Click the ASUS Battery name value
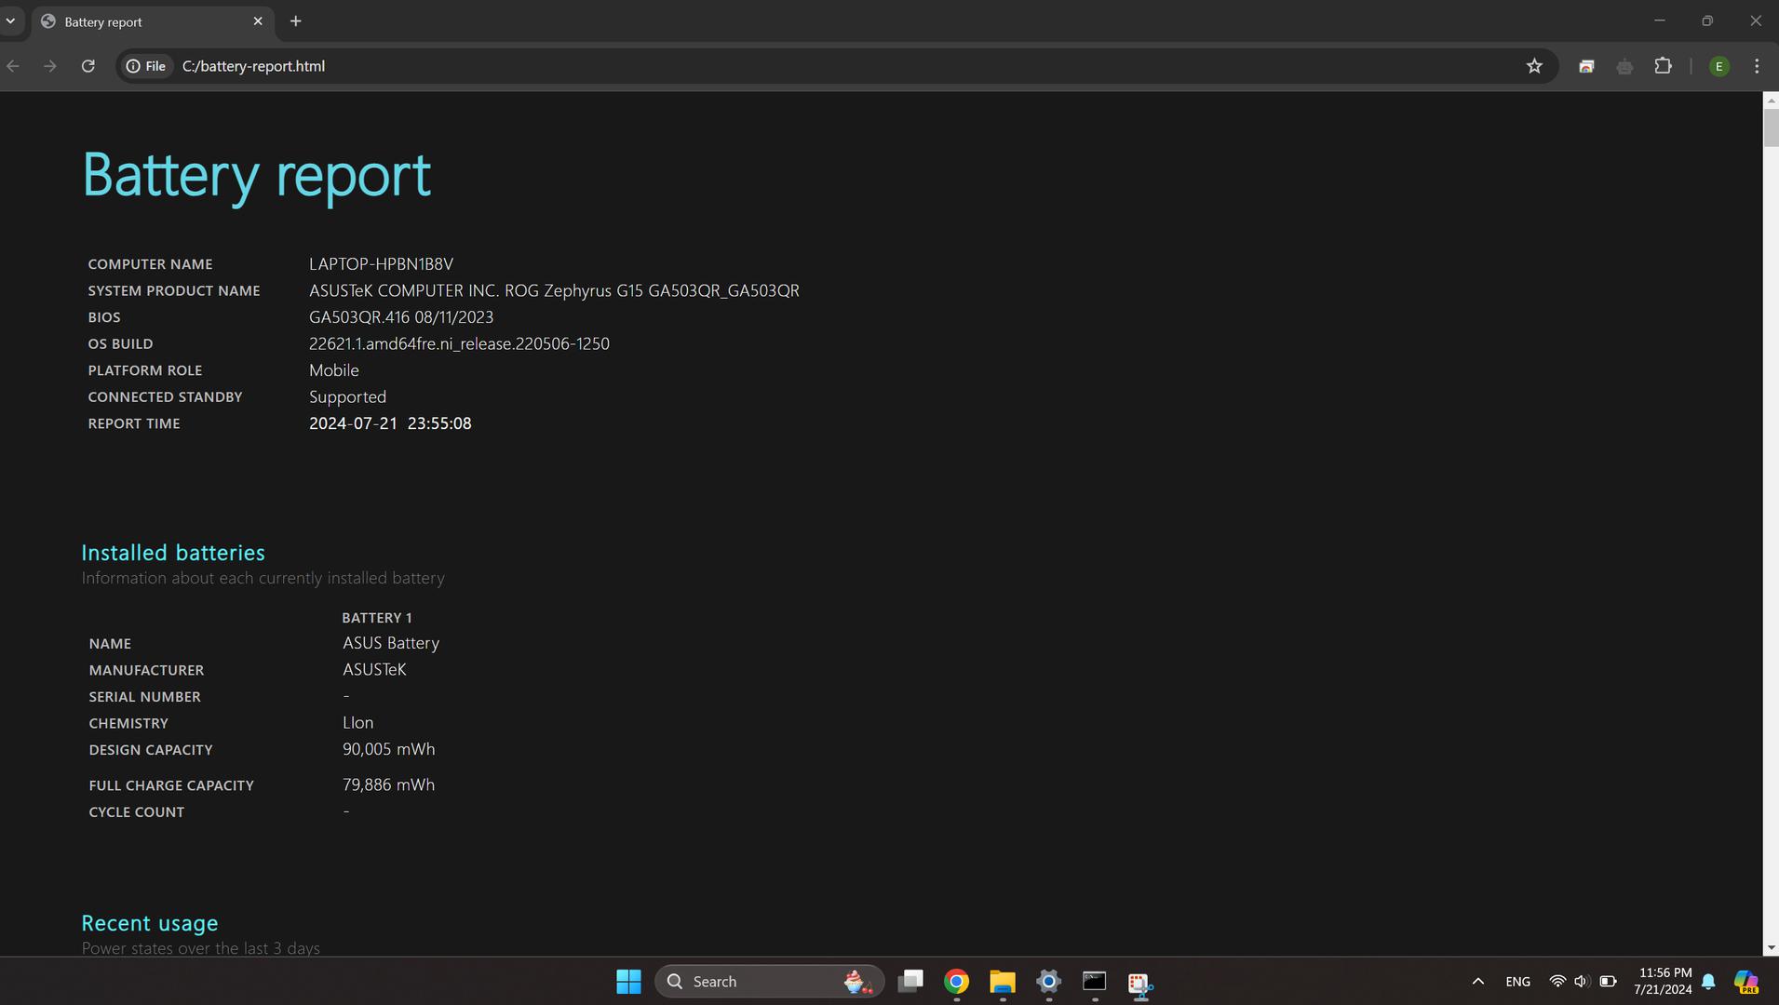Screen dimensions: 1779x1005 tap(391, 643)
